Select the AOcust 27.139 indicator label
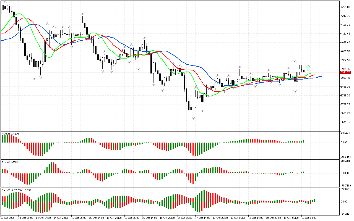 click(x=10, y=134)
